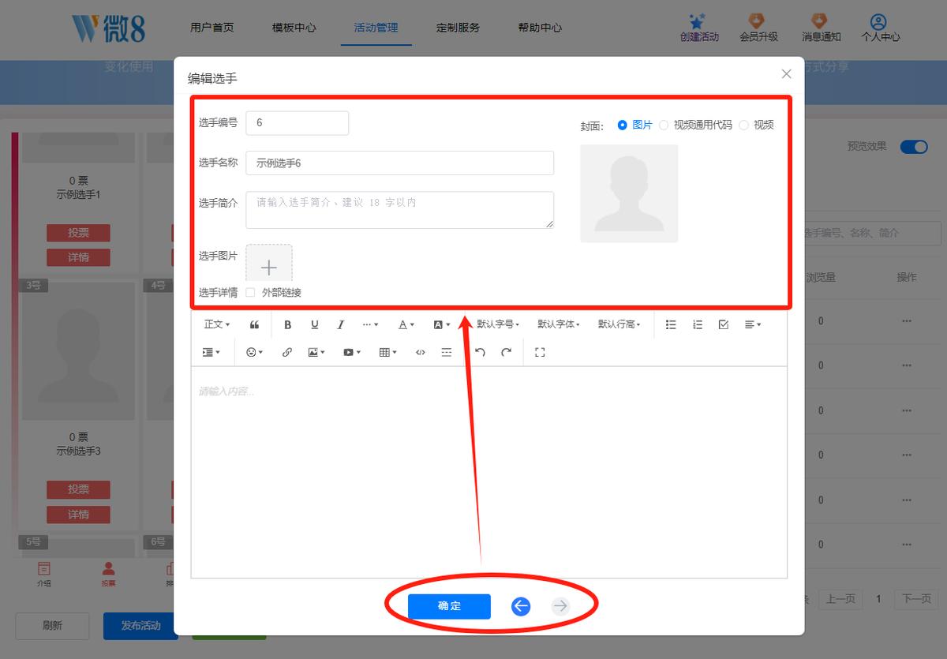The width and height of the screenshot is (947, 659).
Task: Open the 默认行高 line height dropdown
Action: [619, 324]
